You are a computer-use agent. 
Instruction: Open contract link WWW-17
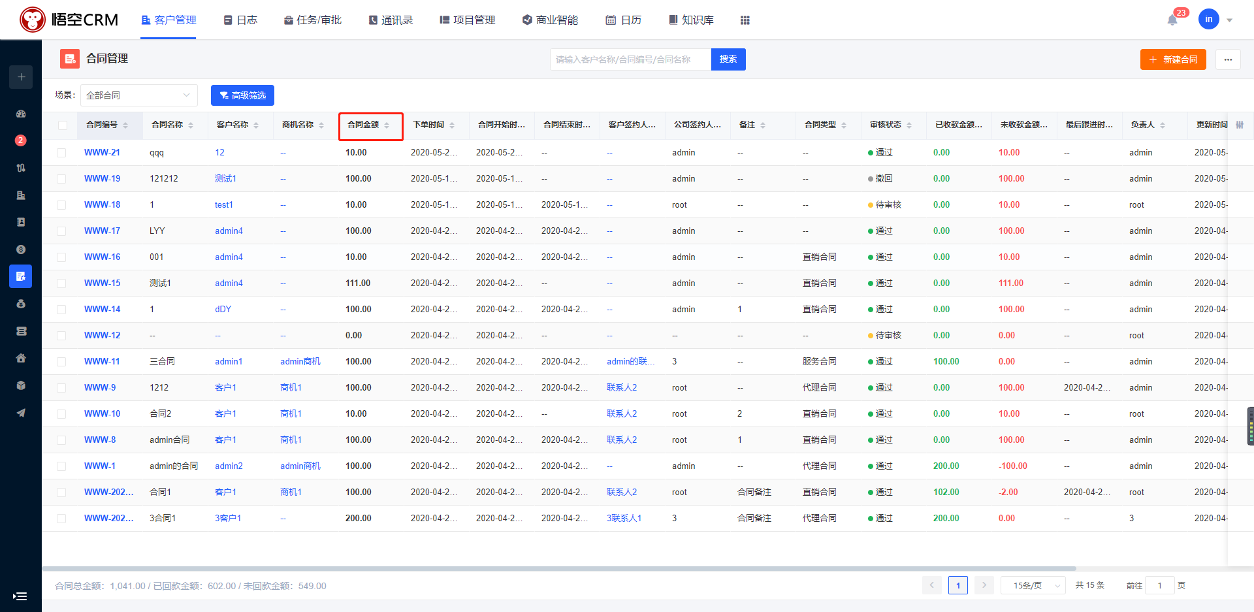pos(102,231)
